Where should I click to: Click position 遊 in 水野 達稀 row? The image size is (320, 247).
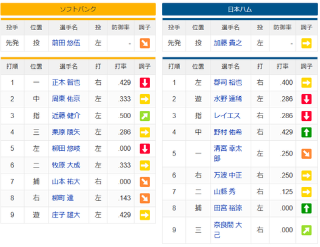pyautogui.click(x=198, y=99)
